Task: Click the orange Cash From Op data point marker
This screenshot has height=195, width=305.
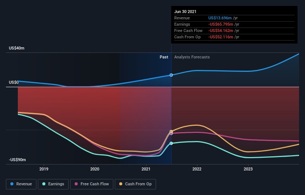Action: [171, 131]
